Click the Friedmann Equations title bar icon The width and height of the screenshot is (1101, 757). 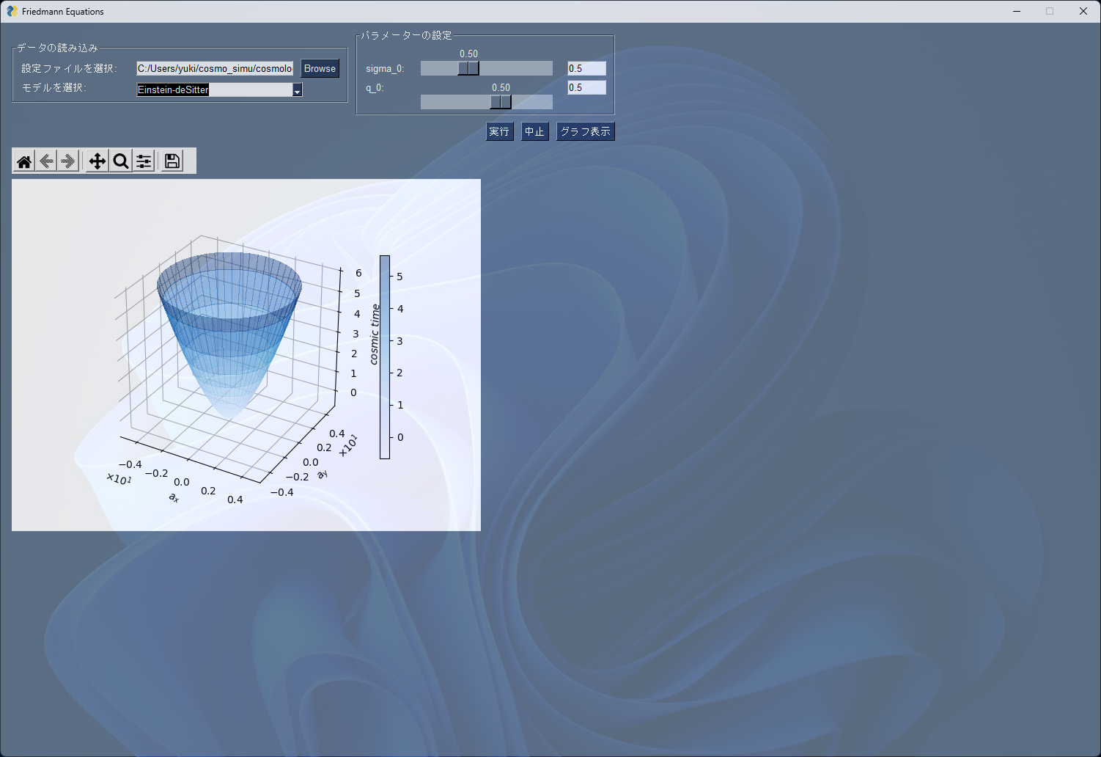(x=10, y=11)
